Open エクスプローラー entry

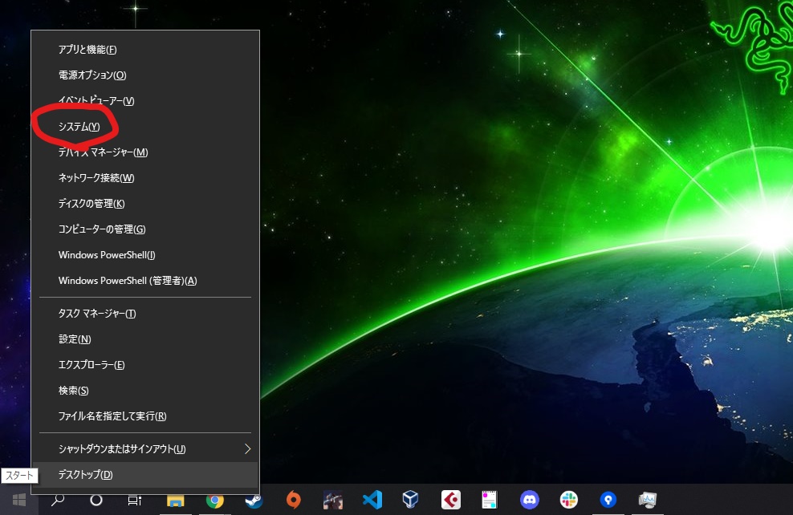pyautogui.click(x=144, y=365)
